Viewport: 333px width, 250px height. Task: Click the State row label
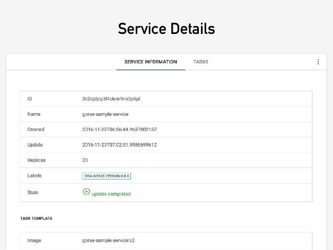33,193
